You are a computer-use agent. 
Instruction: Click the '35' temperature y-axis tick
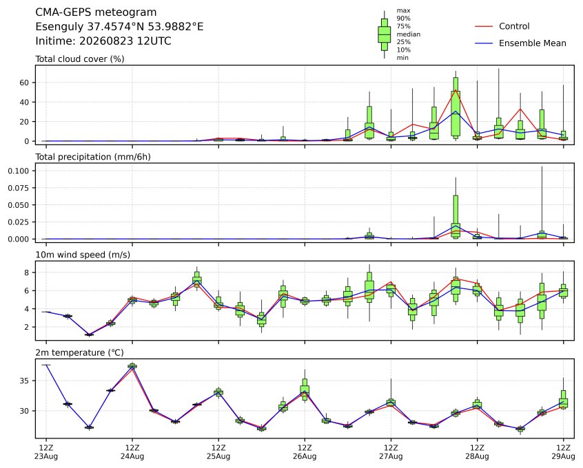coord(24,381)
